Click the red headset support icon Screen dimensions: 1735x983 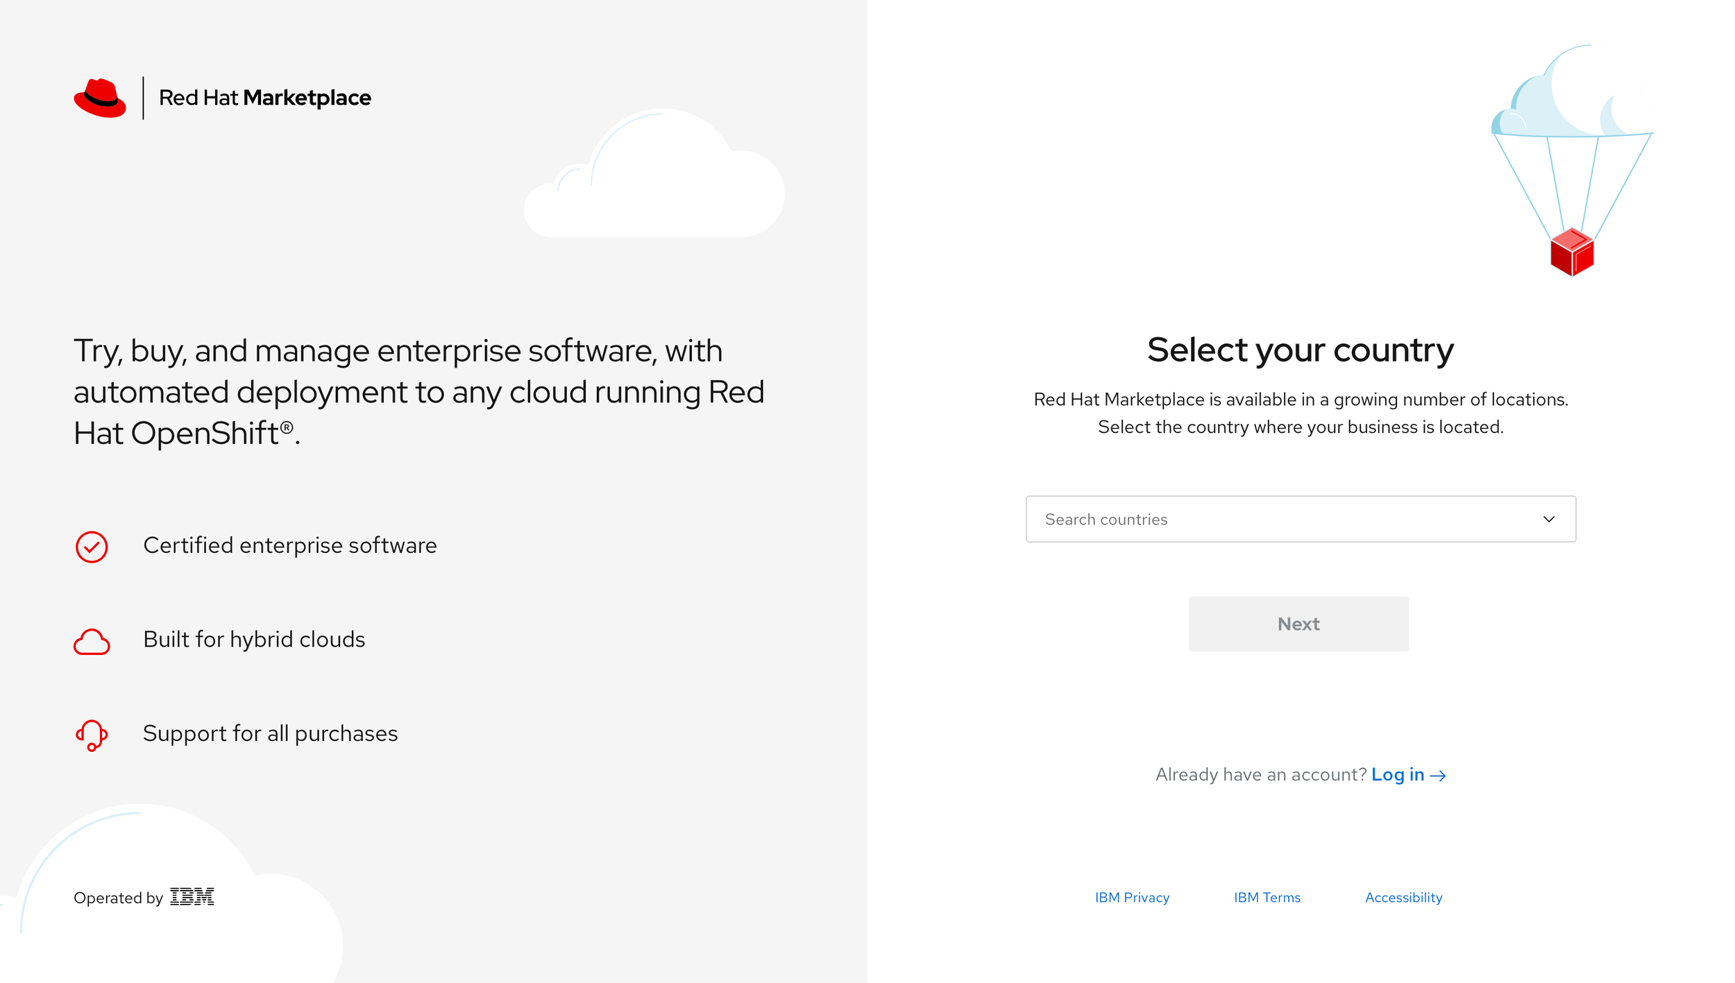pos(92,735)
